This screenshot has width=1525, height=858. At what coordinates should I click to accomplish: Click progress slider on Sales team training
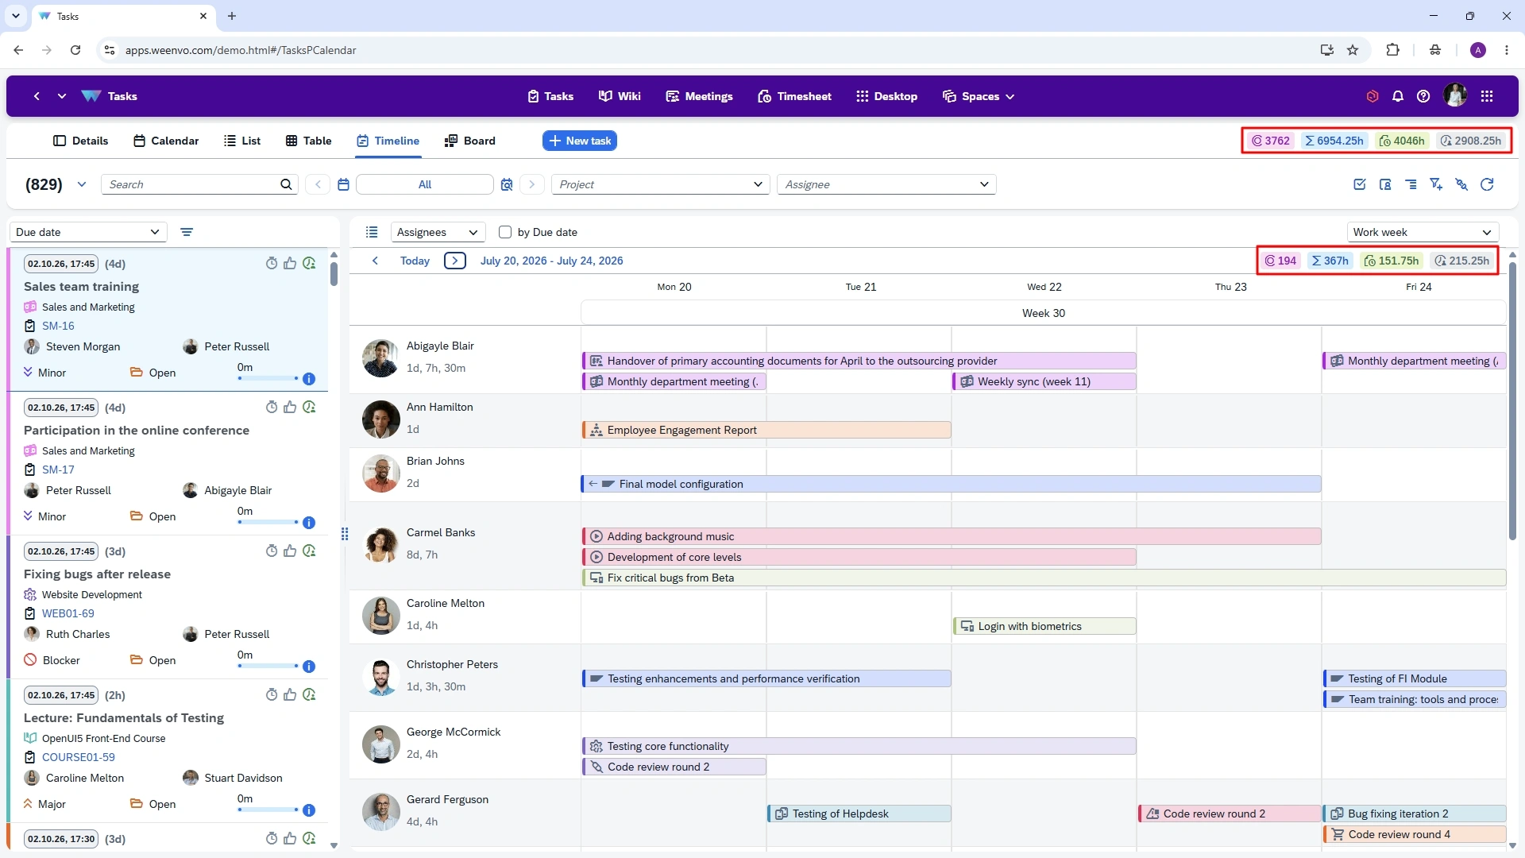coord(268,378)
